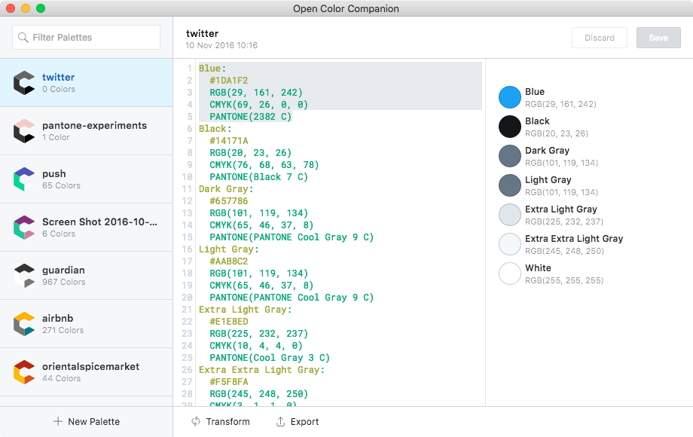Screen dimensions: 693x437
Task: Click the palette title 'twitter' in header
Action: click(x=202, y=33)
